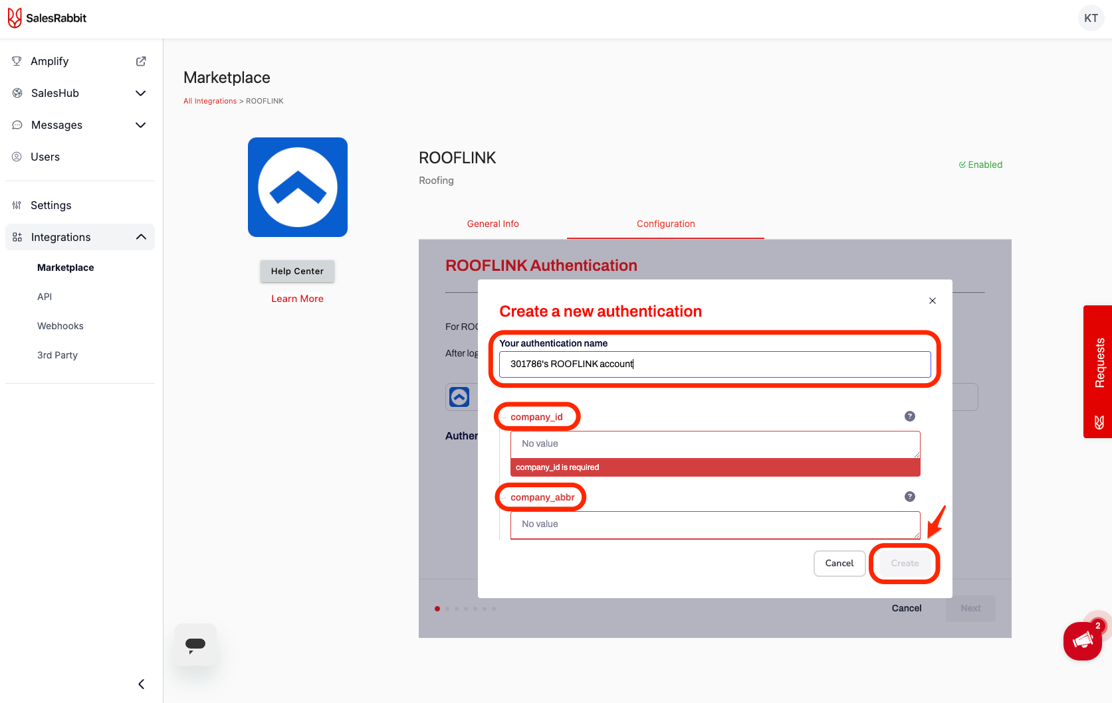Close the new authentication dialog
1112x703 pixels.
pyautogui.click(x=932, y=301)
